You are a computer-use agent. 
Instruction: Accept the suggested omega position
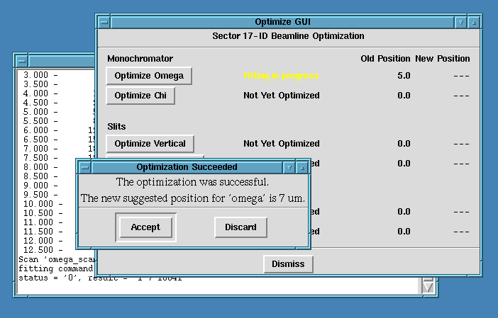point(145,227)
